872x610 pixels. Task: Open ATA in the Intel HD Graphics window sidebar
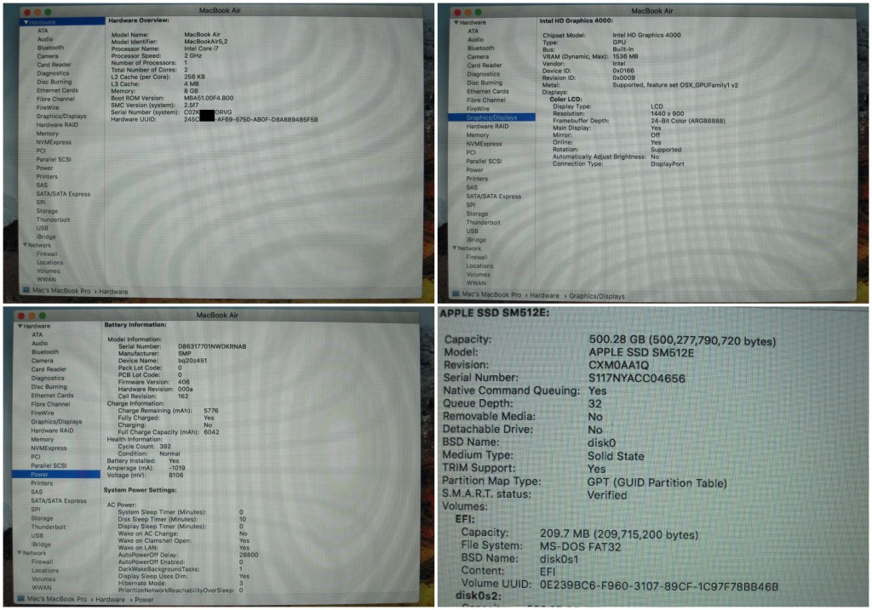(x=473, y=31)
